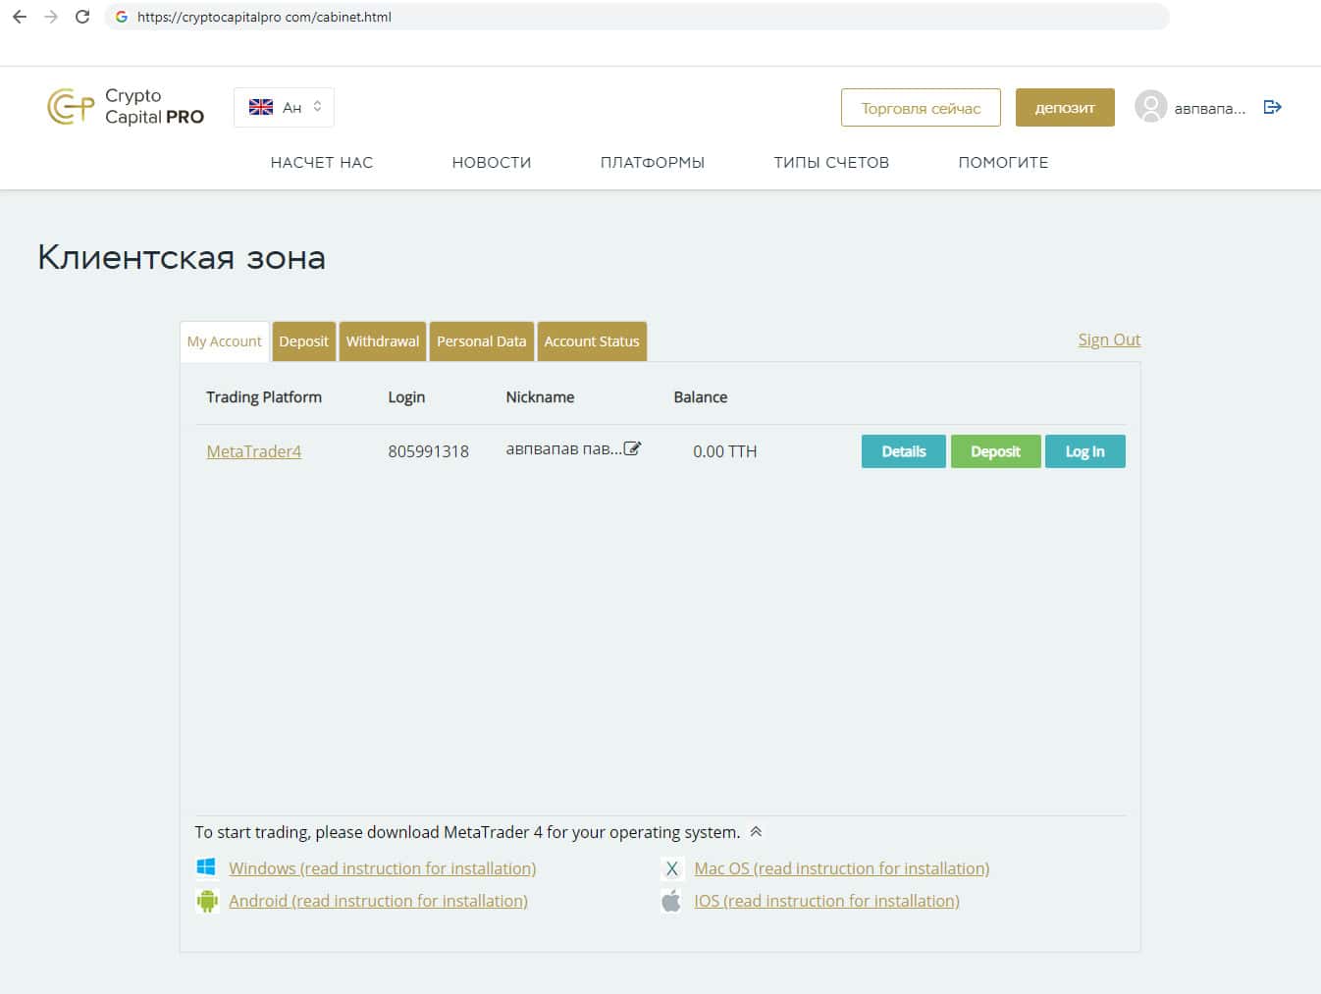Click the Android robot icon
The width and height of the screenshot is (1321, 994).
coord(206,901)
